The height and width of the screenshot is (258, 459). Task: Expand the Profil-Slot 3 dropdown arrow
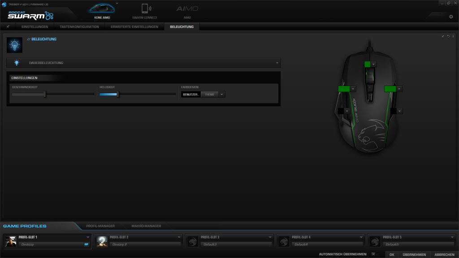coord(270,237)
